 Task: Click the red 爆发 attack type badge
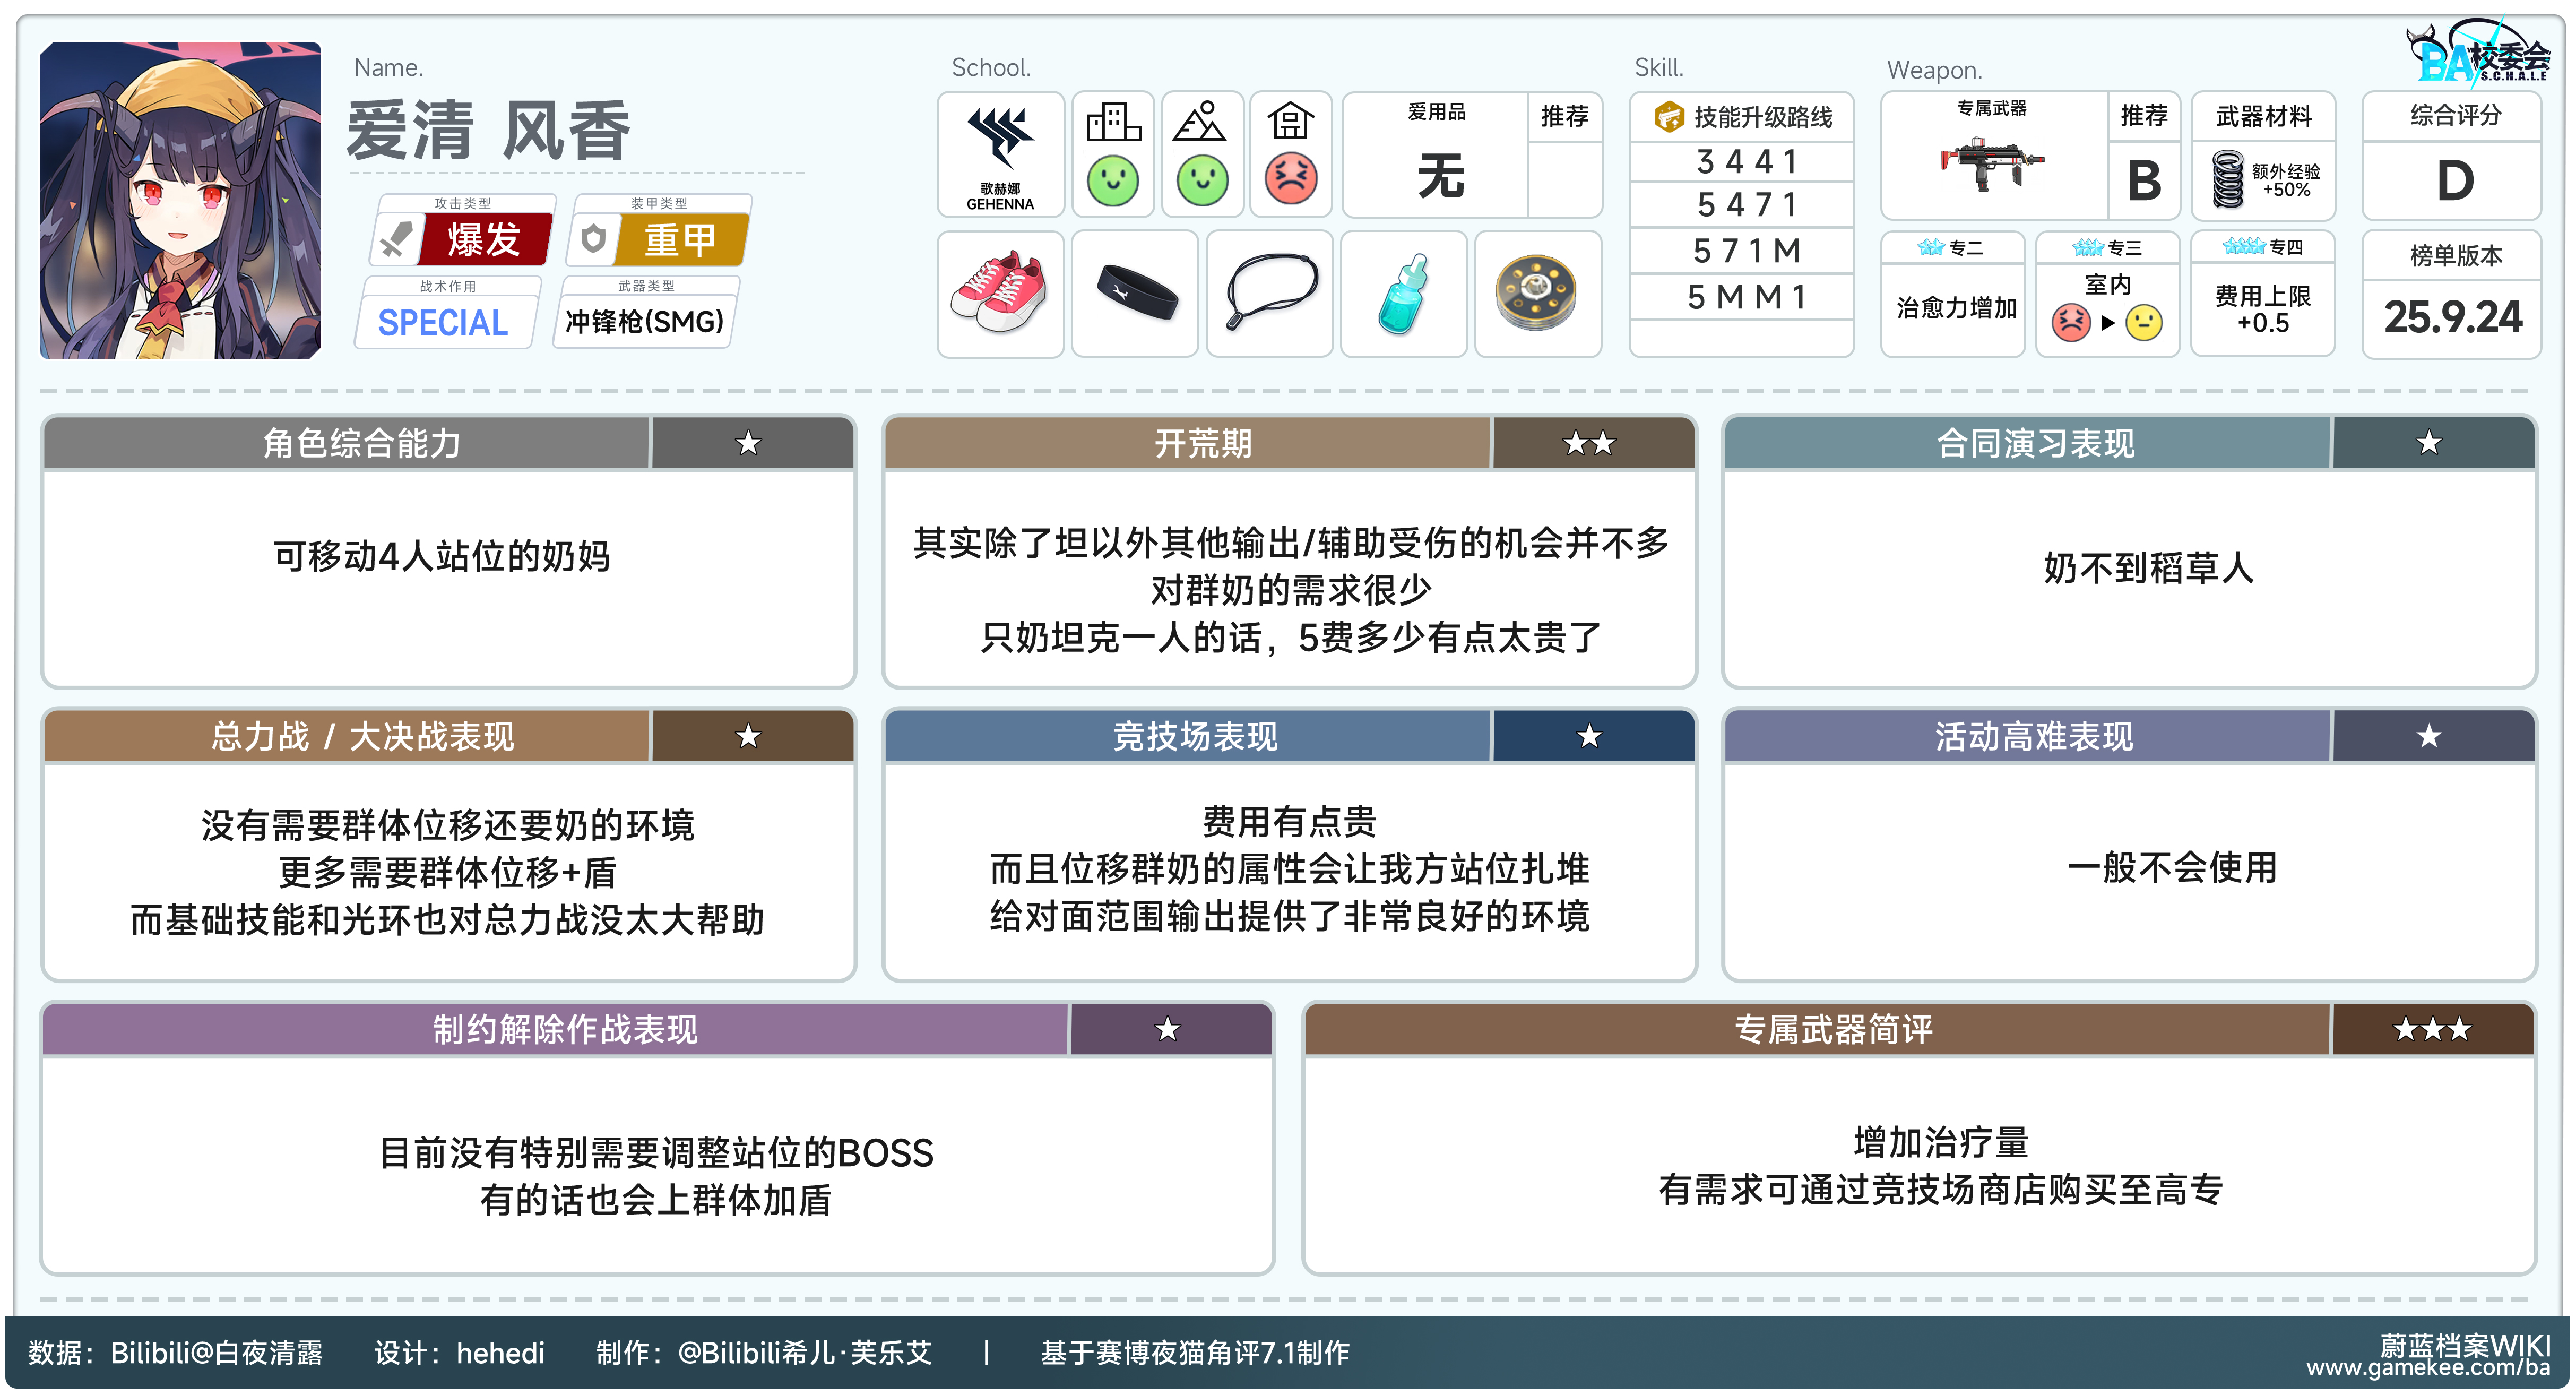tap(484, 240)
